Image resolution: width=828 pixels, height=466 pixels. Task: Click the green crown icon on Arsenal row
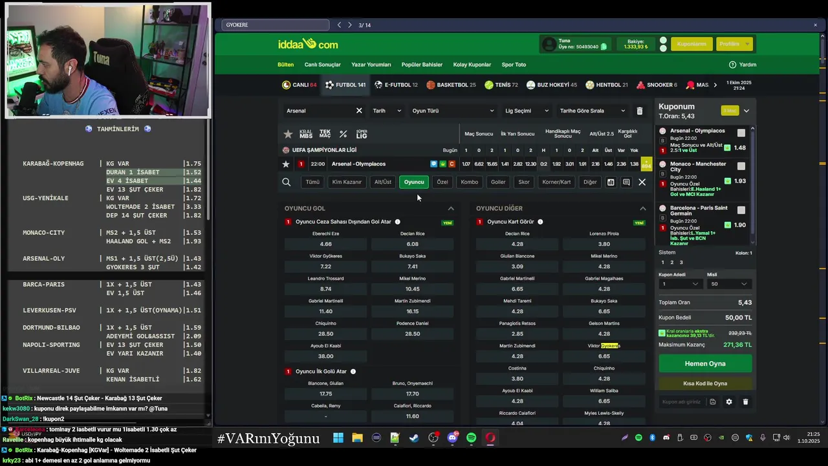[x=442, y=164]
